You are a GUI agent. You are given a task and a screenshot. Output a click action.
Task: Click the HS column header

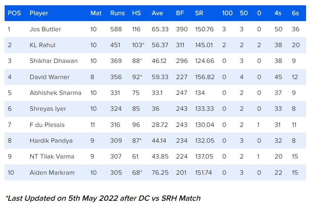coord(136,13)
